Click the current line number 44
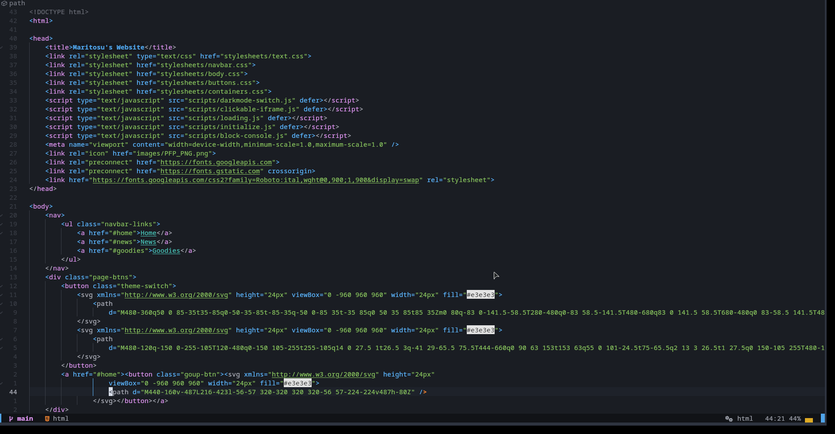Viewport: 835px width, 434px height. coord(13,392)
